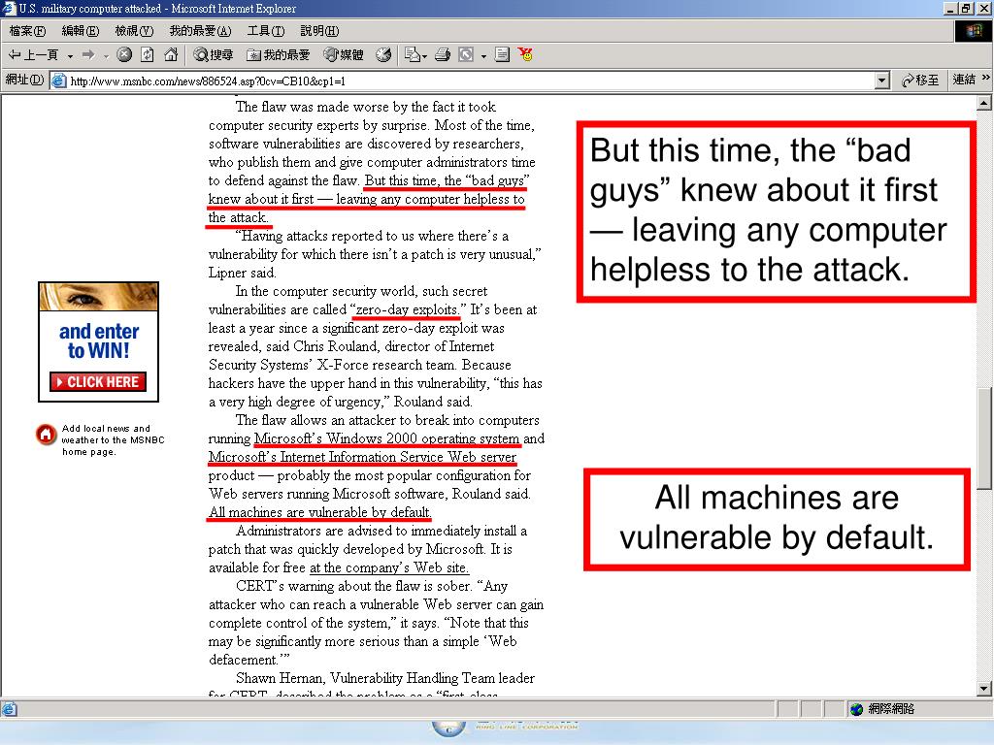Click the CLICK HERE ad button
994x745 pixels.
98,382
